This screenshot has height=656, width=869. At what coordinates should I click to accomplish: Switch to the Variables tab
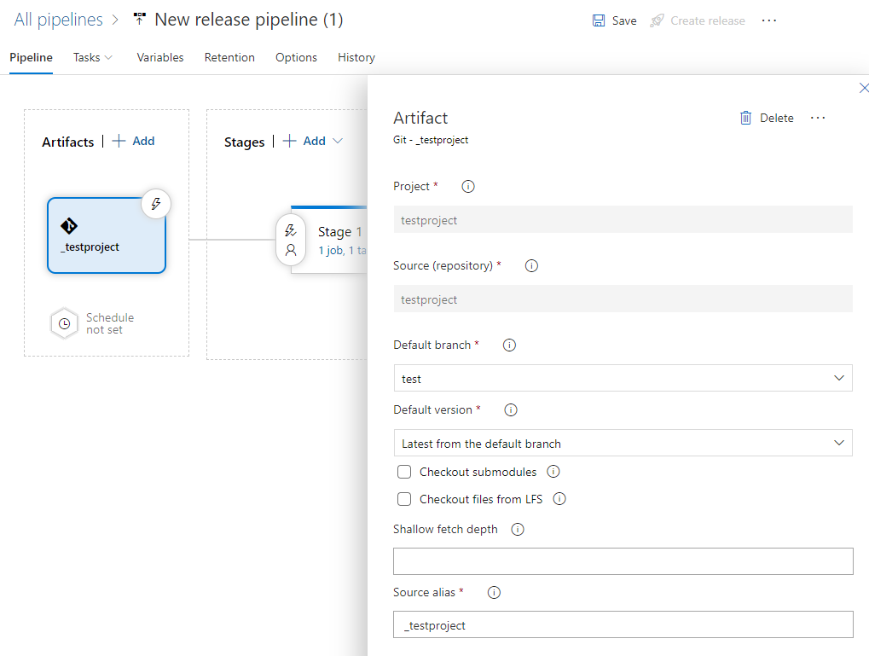pyautogui.click(x=160, y=57)
